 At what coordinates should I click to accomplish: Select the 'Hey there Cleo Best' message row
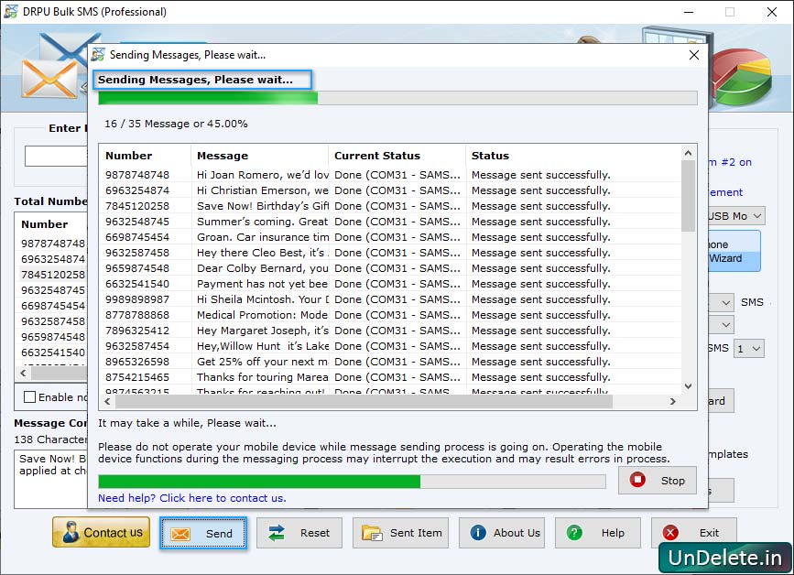click(390, 253)
